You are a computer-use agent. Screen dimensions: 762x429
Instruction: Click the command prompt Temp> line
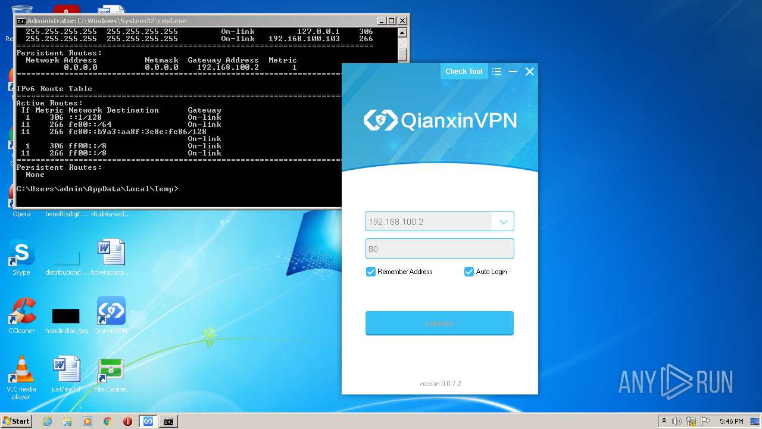point(97,189)
